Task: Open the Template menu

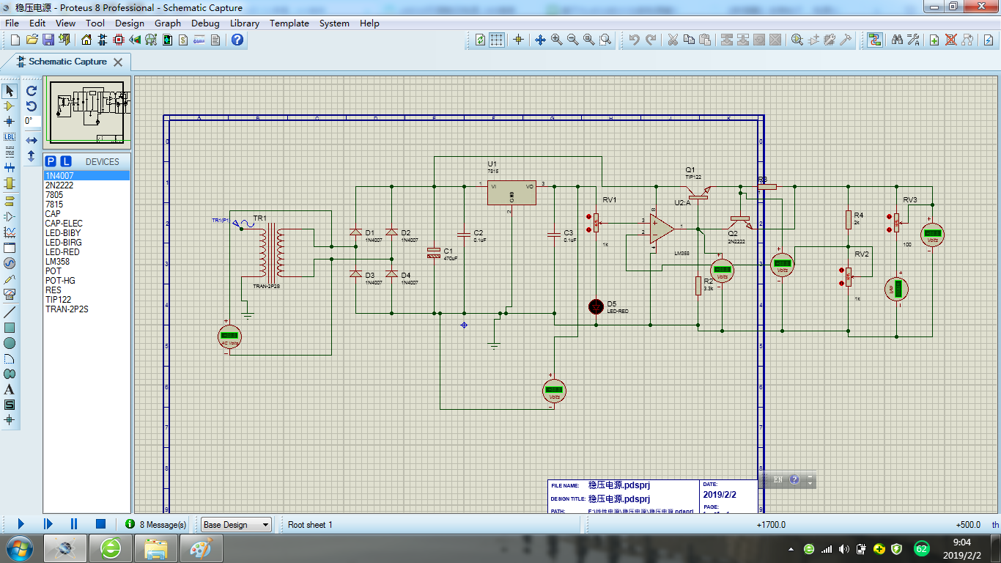Action: coord(289,23)
